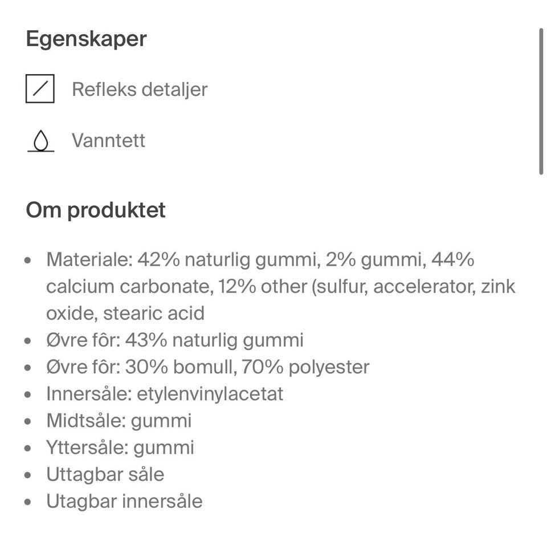Click the waterproof droplet icon
The width and height of the screenshot is (547, 558).
click(40, 141)
